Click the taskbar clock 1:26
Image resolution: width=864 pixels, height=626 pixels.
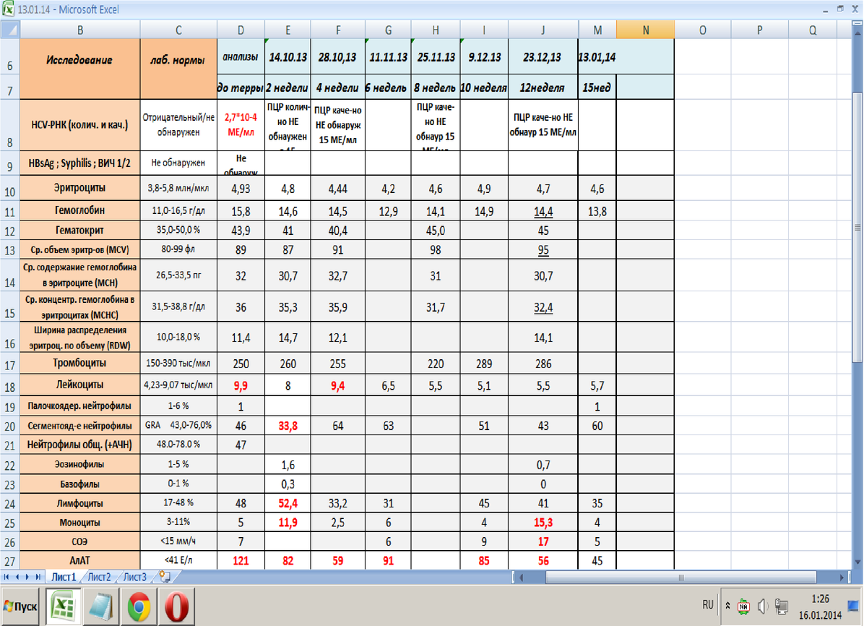(820, 599)
